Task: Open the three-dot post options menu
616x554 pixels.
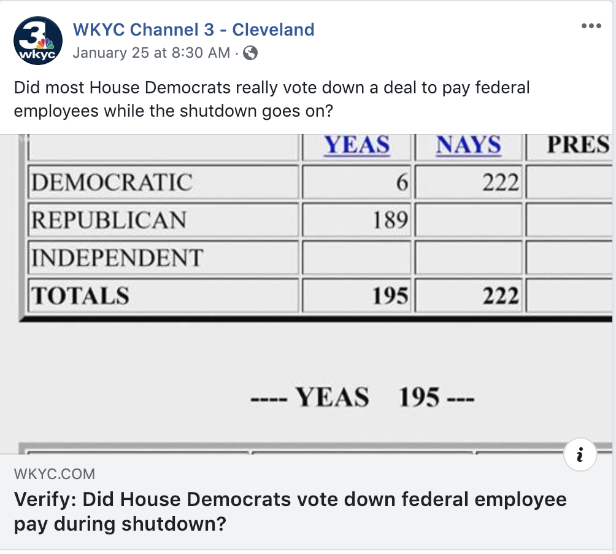Action: point(591,26)
